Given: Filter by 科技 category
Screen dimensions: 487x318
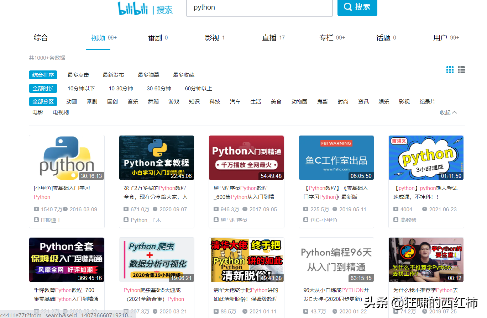Looking at the screenshot, I should [215, 102].
